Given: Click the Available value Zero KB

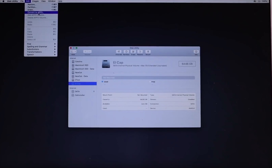Looking at the screenshot, I should (144, 104).
